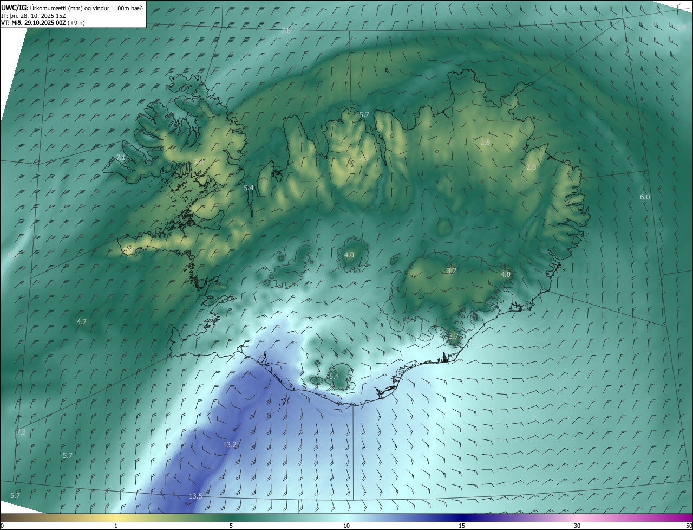Click the 13.5 value on the map
The image size is (693, 530).
(195, 496)
